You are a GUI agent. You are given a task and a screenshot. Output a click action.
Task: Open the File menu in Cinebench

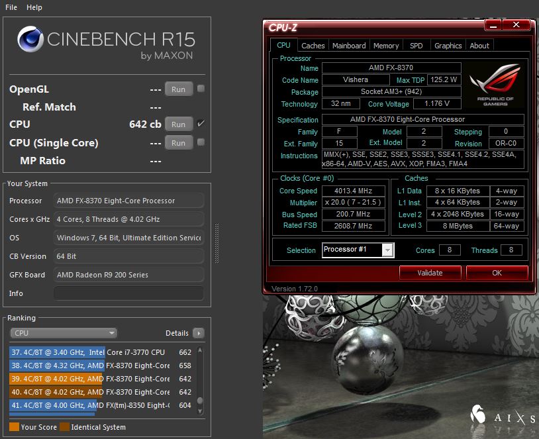11,7
